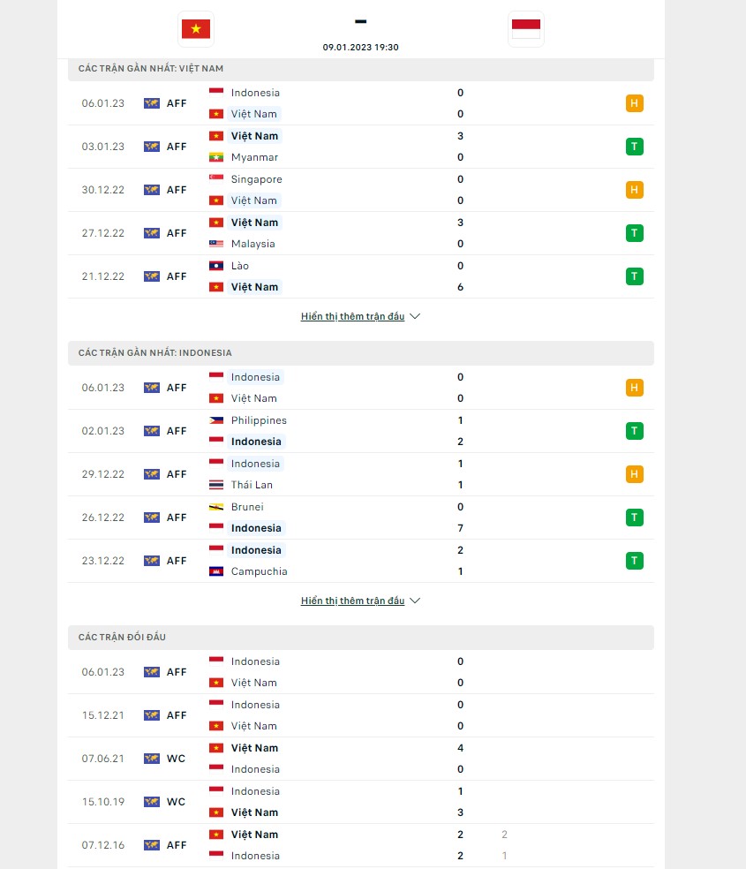Click the Philippines flag icon
Image resolution: width=746 pixels, height=869 pixels.
215,420
